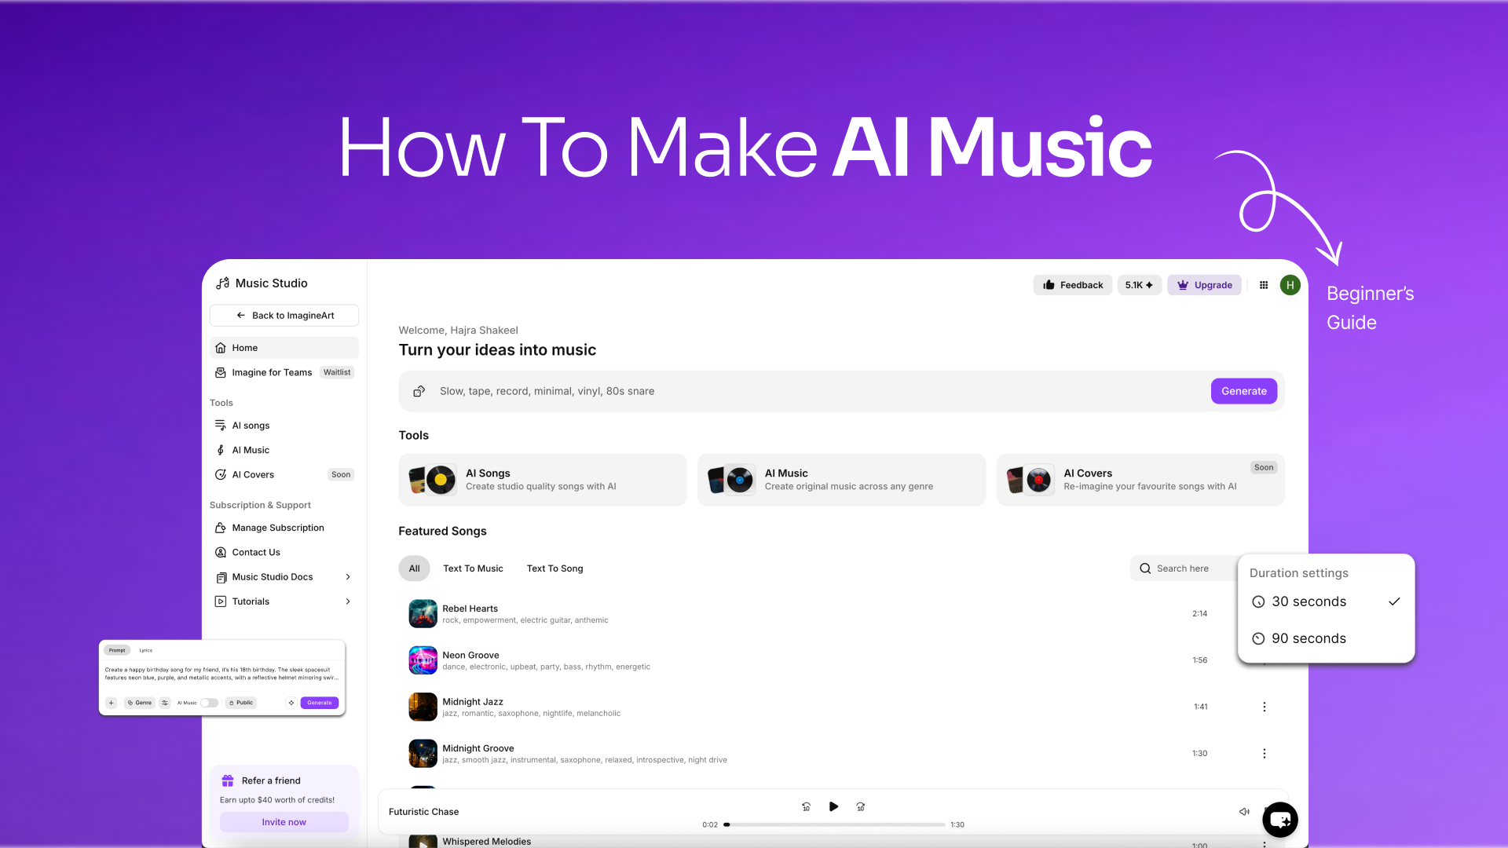Click the Music Studio logo icon
This screenshot has width=1508, height=848.
223,283
